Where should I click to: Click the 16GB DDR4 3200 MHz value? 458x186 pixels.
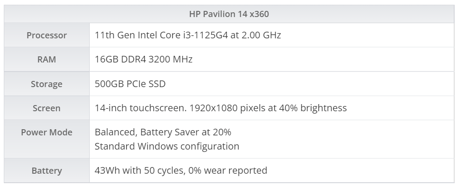pos(143,59)
